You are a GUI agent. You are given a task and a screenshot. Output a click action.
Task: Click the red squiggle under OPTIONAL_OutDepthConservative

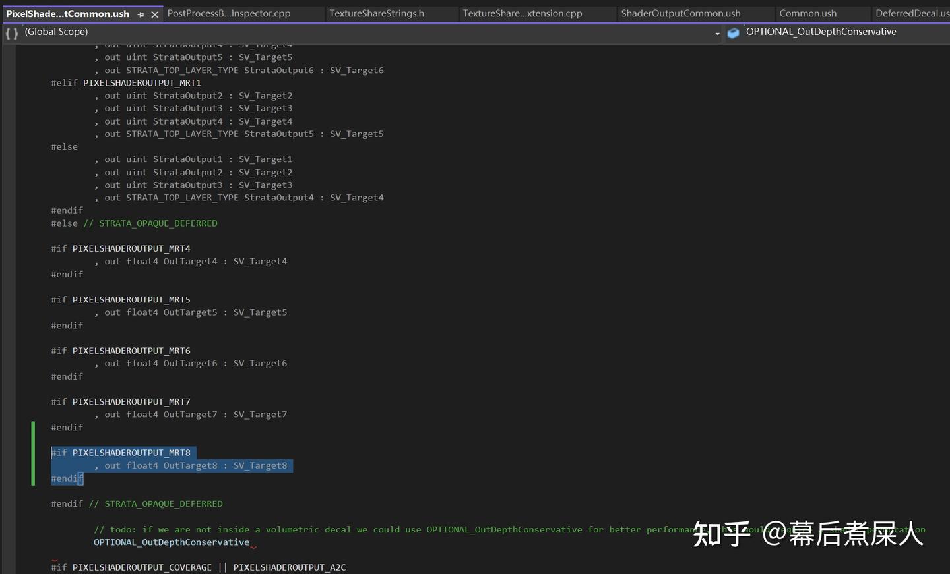(x=252, y=547)
